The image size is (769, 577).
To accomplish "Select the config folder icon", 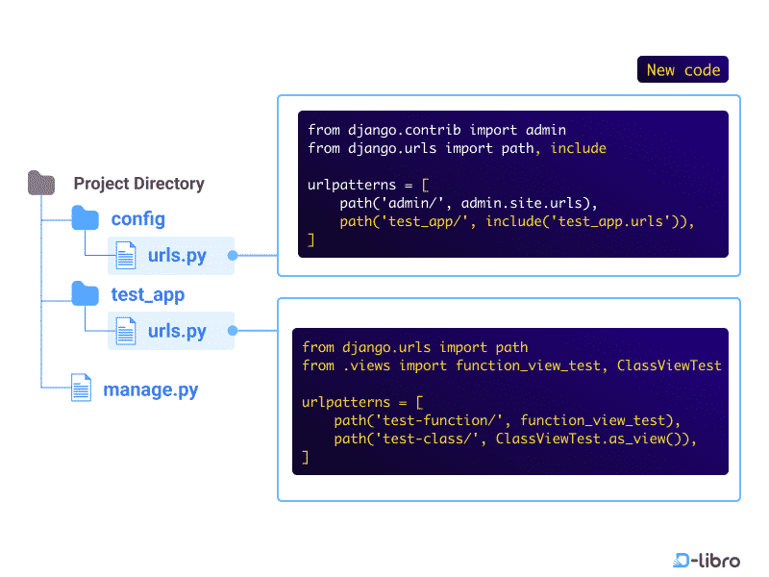I will (x=85, y=218).
